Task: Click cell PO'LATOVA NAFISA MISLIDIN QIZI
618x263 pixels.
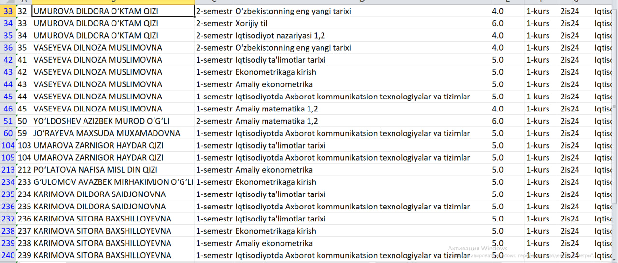Action: pos(113,170)
